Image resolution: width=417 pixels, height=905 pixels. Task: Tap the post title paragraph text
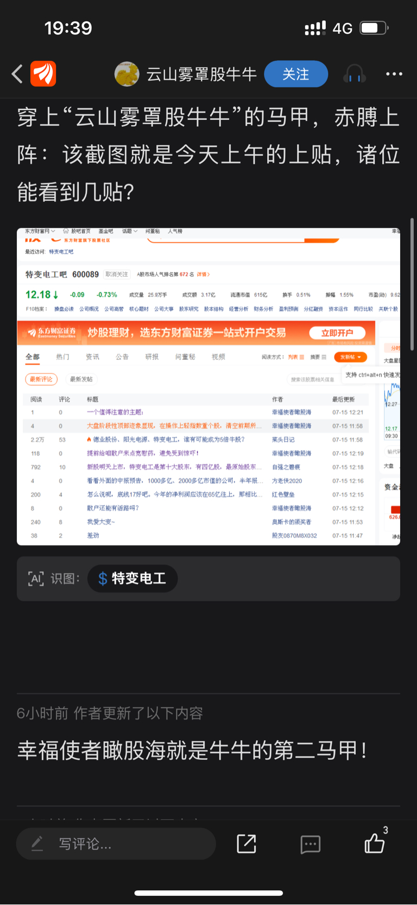pos(208,155)
